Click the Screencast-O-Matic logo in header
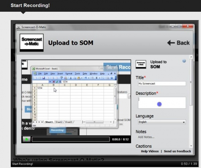The width and height of the screenshot is (201, 168). pyautogui.click(x=31, y=43)
